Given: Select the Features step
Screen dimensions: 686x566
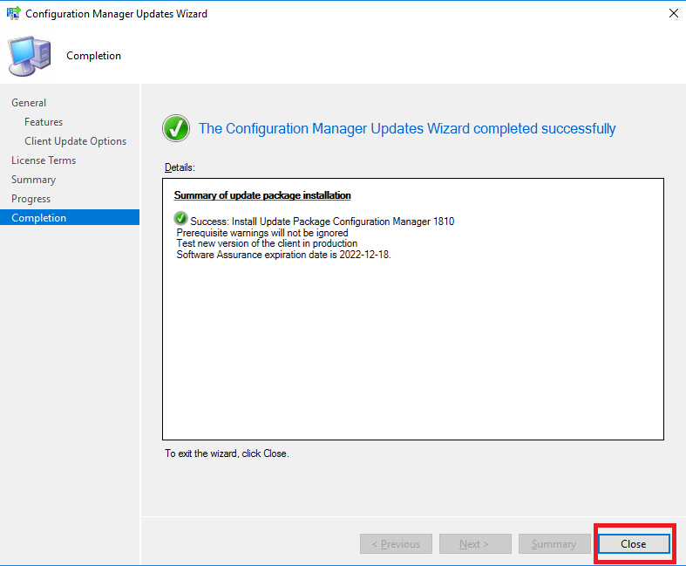Looking at the screenshot, I should point(44,122).
